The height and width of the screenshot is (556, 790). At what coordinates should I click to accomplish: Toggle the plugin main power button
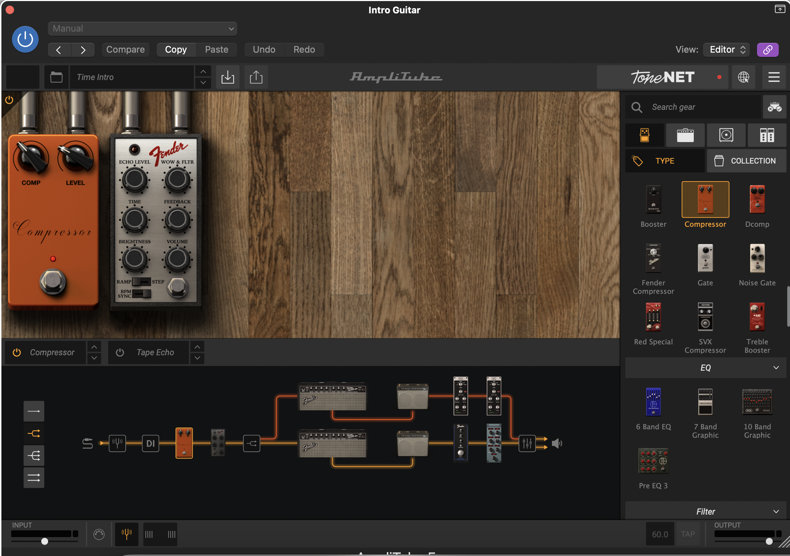(x=25, y=39)
